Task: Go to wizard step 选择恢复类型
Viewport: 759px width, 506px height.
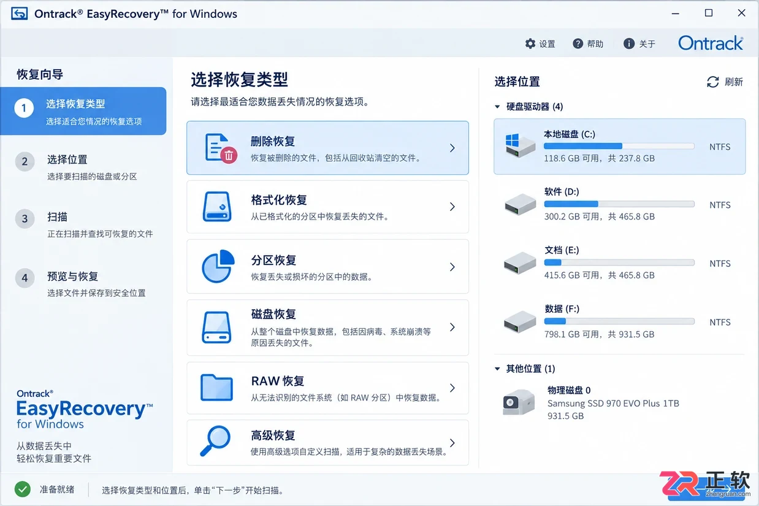Action: (83, 111)
